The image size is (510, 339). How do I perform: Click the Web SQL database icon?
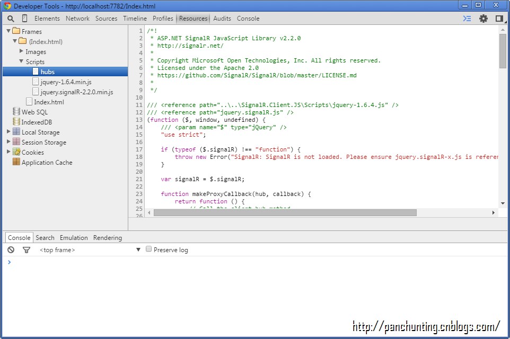(x=16, y=111)
